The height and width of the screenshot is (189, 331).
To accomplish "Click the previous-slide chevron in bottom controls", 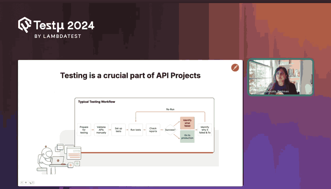I will (x=22, y=182).
